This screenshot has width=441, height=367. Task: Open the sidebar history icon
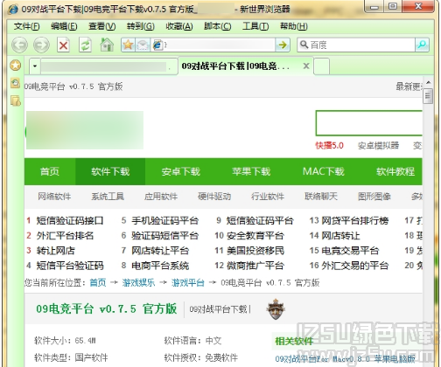click(15, 83)
